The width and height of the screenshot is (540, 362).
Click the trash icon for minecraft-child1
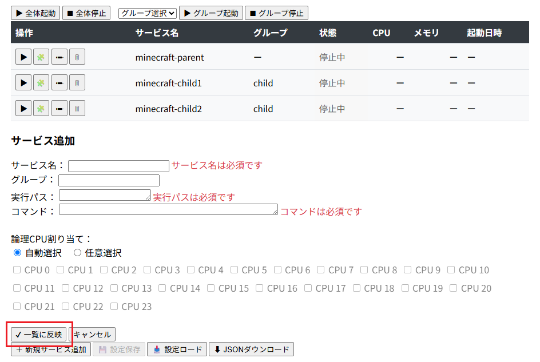(77, 82)
